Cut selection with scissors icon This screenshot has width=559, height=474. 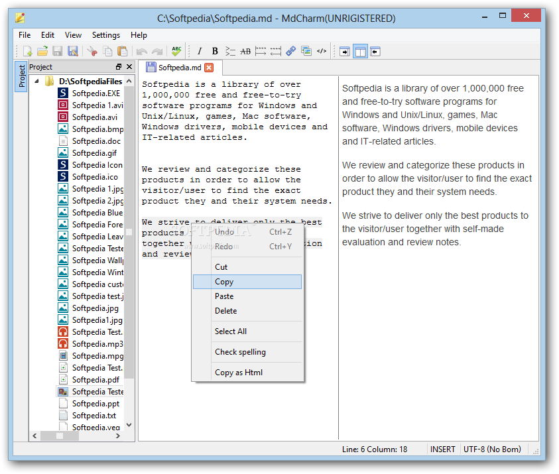(92, 51)
